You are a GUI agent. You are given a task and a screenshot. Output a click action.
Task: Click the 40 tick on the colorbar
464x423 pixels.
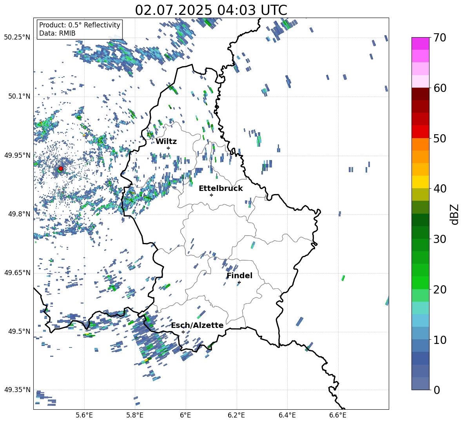point(439,189)
